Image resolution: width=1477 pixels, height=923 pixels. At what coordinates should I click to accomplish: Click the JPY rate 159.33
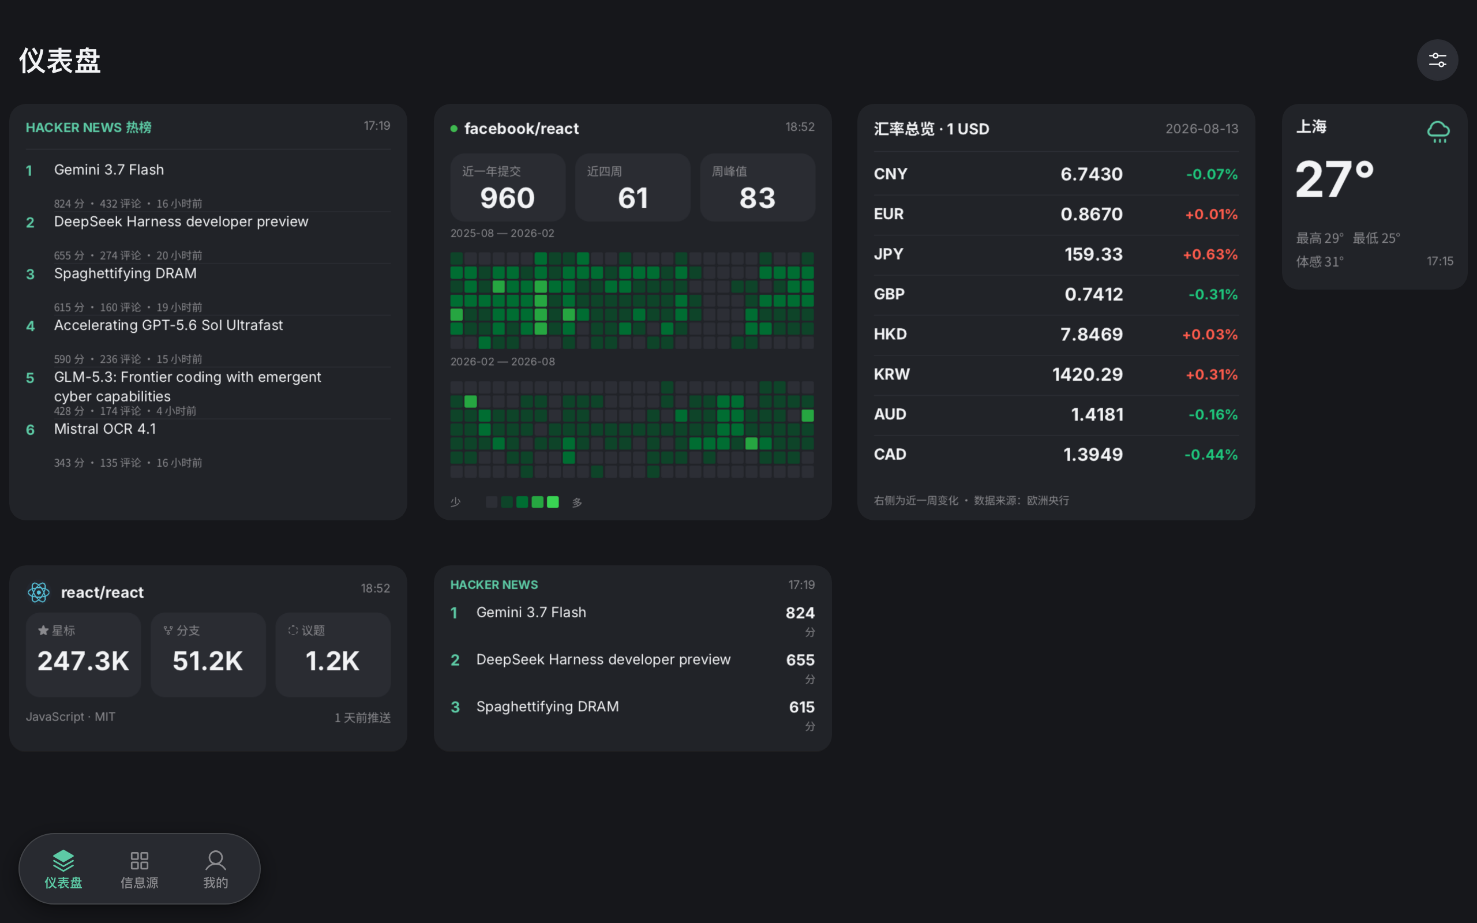click(1093, 254)
